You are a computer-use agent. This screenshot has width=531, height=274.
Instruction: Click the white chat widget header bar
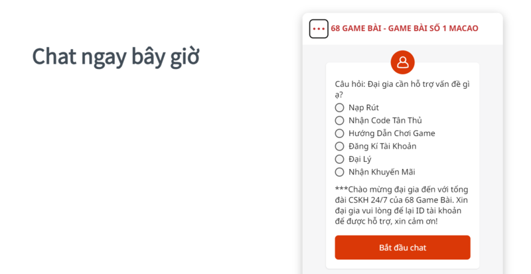490,29
